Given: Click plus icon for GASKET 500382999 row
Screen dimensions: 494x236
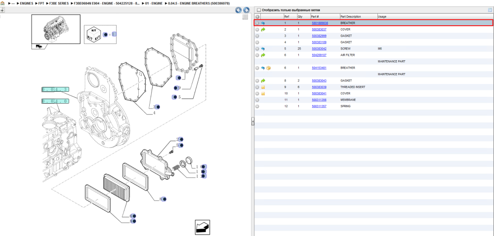Looking at the screenshot, I should click(257, 36).
